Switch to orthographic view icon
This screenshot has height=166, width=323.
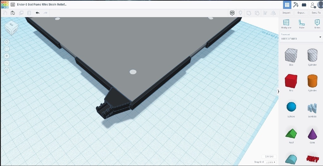7,71
